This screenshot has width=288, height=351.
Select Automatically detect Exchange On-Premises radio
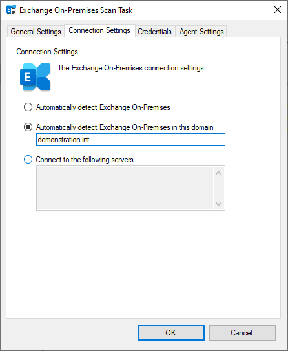pos(28,107)
